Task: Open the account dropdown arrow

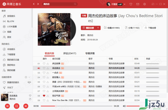Action: click(x=125, y=4)
